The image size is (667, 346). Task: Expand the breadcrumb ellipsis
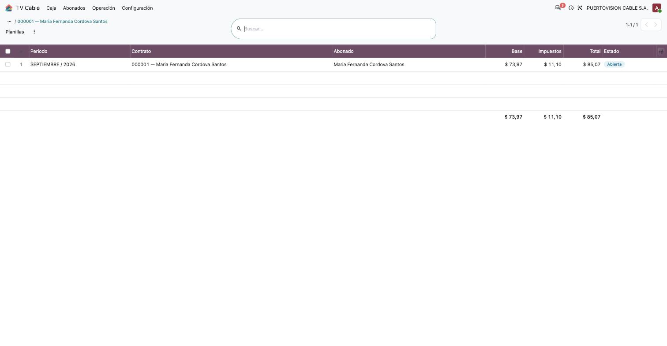coord(9,21)
